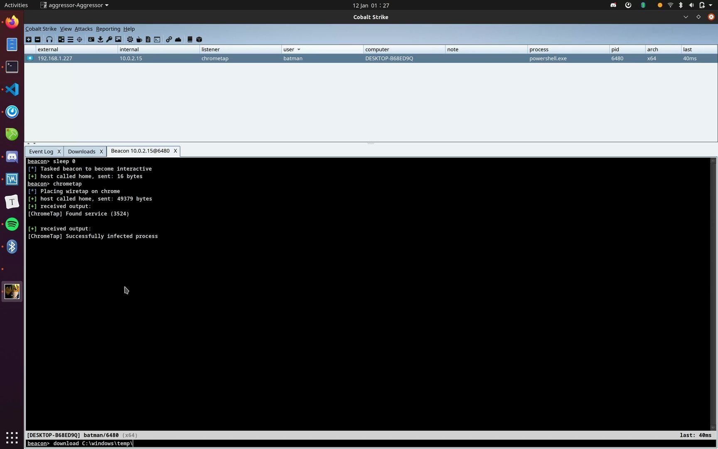Close the Beacon 10.0.2.15@6480 tab

175,151
